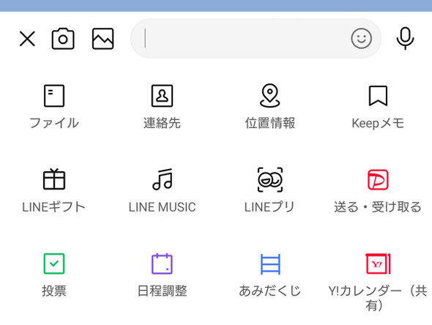
Task: Open the LINE MUSIC note icon
Action: [x=163, y=179]
